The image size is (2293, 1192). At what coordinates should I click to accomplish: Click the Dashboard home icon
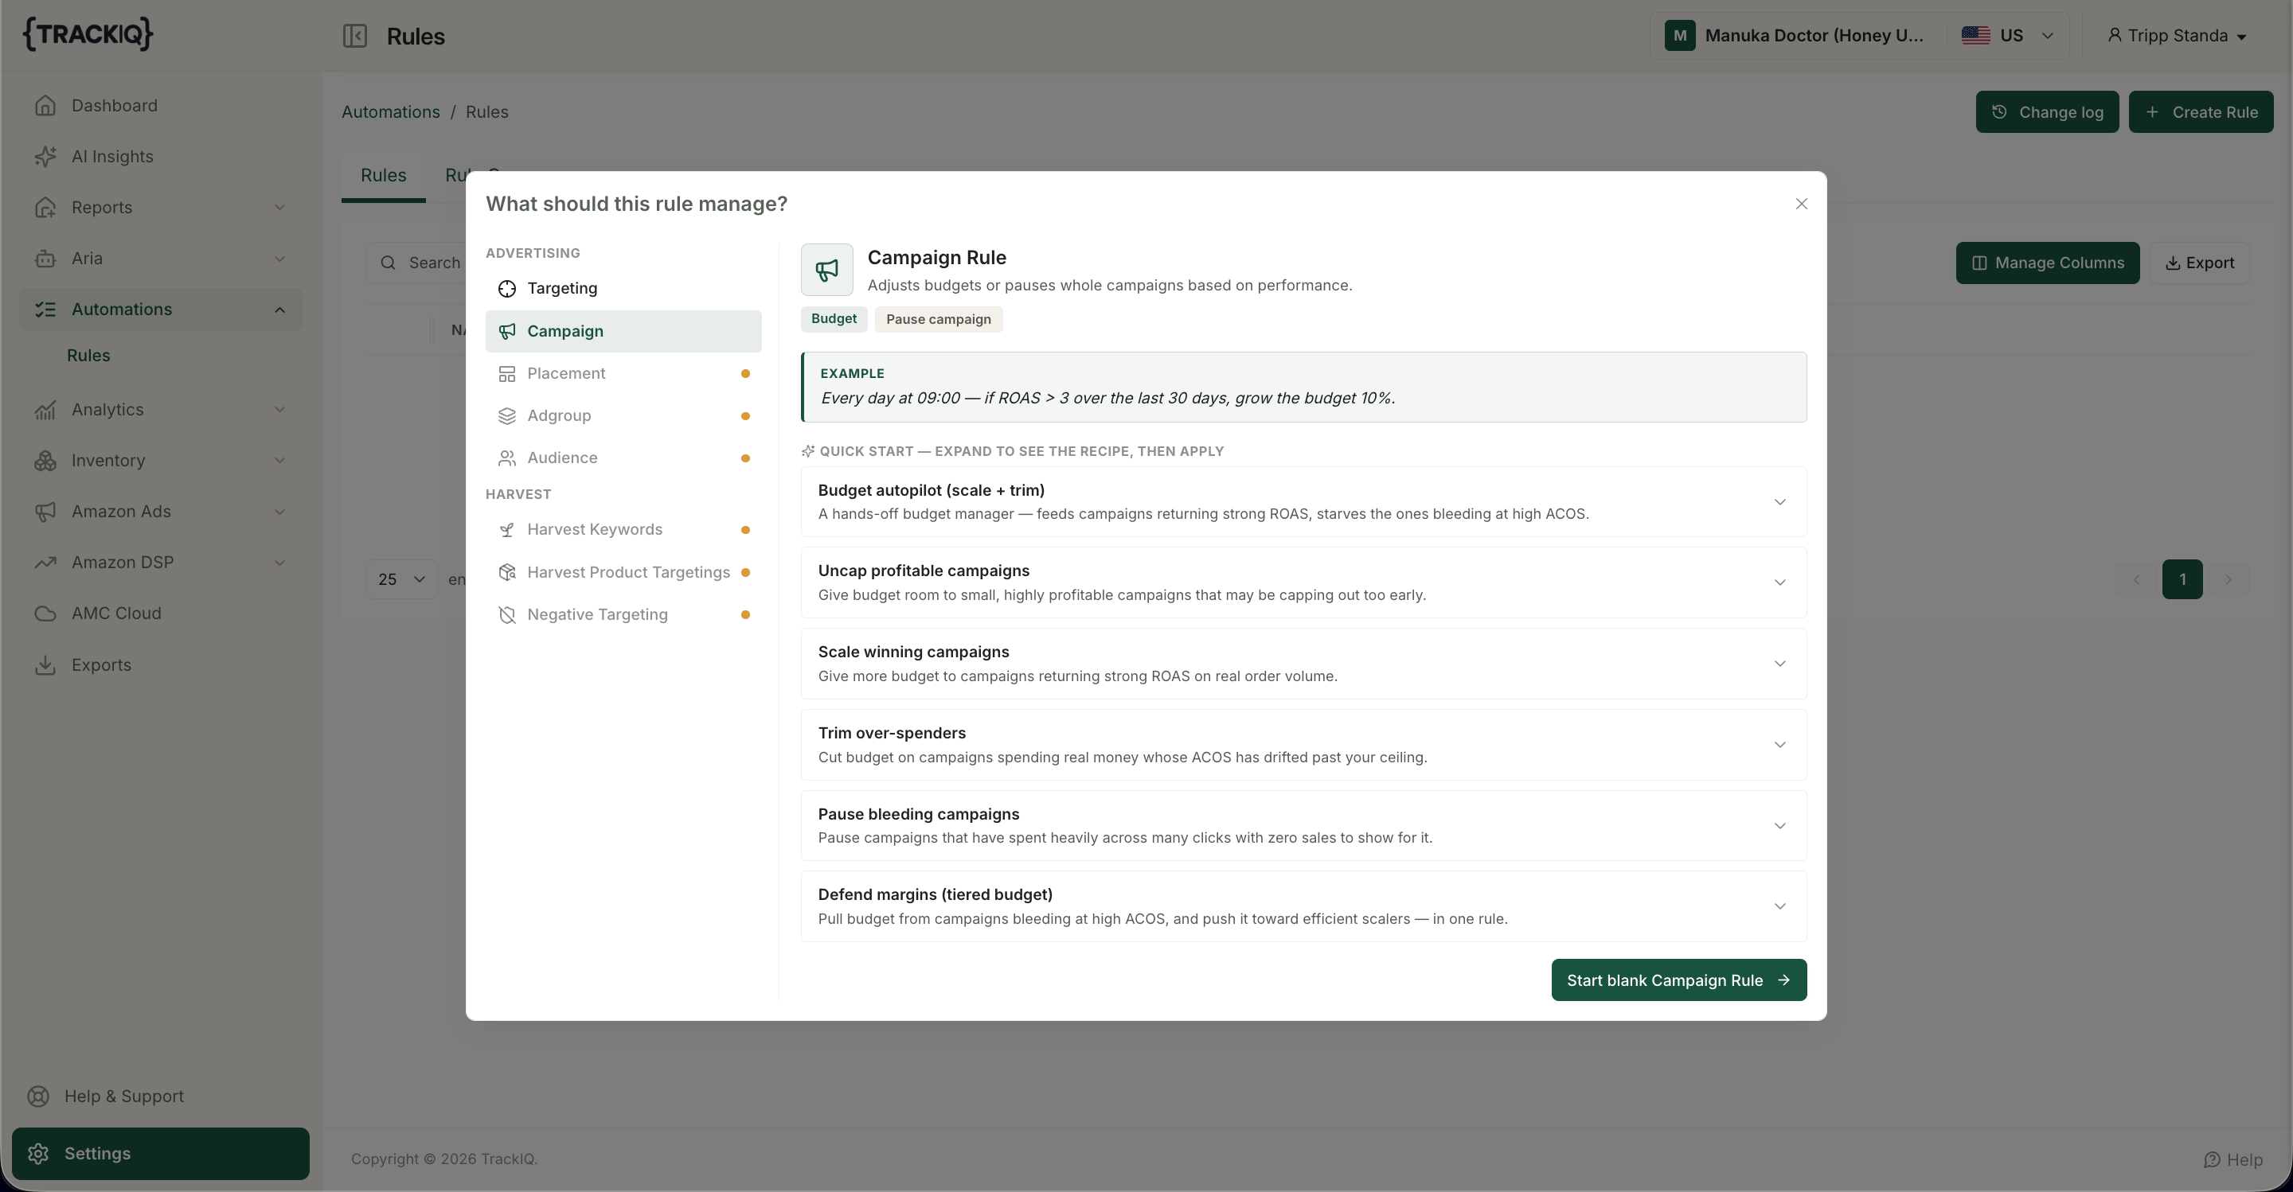click(x=45, y=106)
